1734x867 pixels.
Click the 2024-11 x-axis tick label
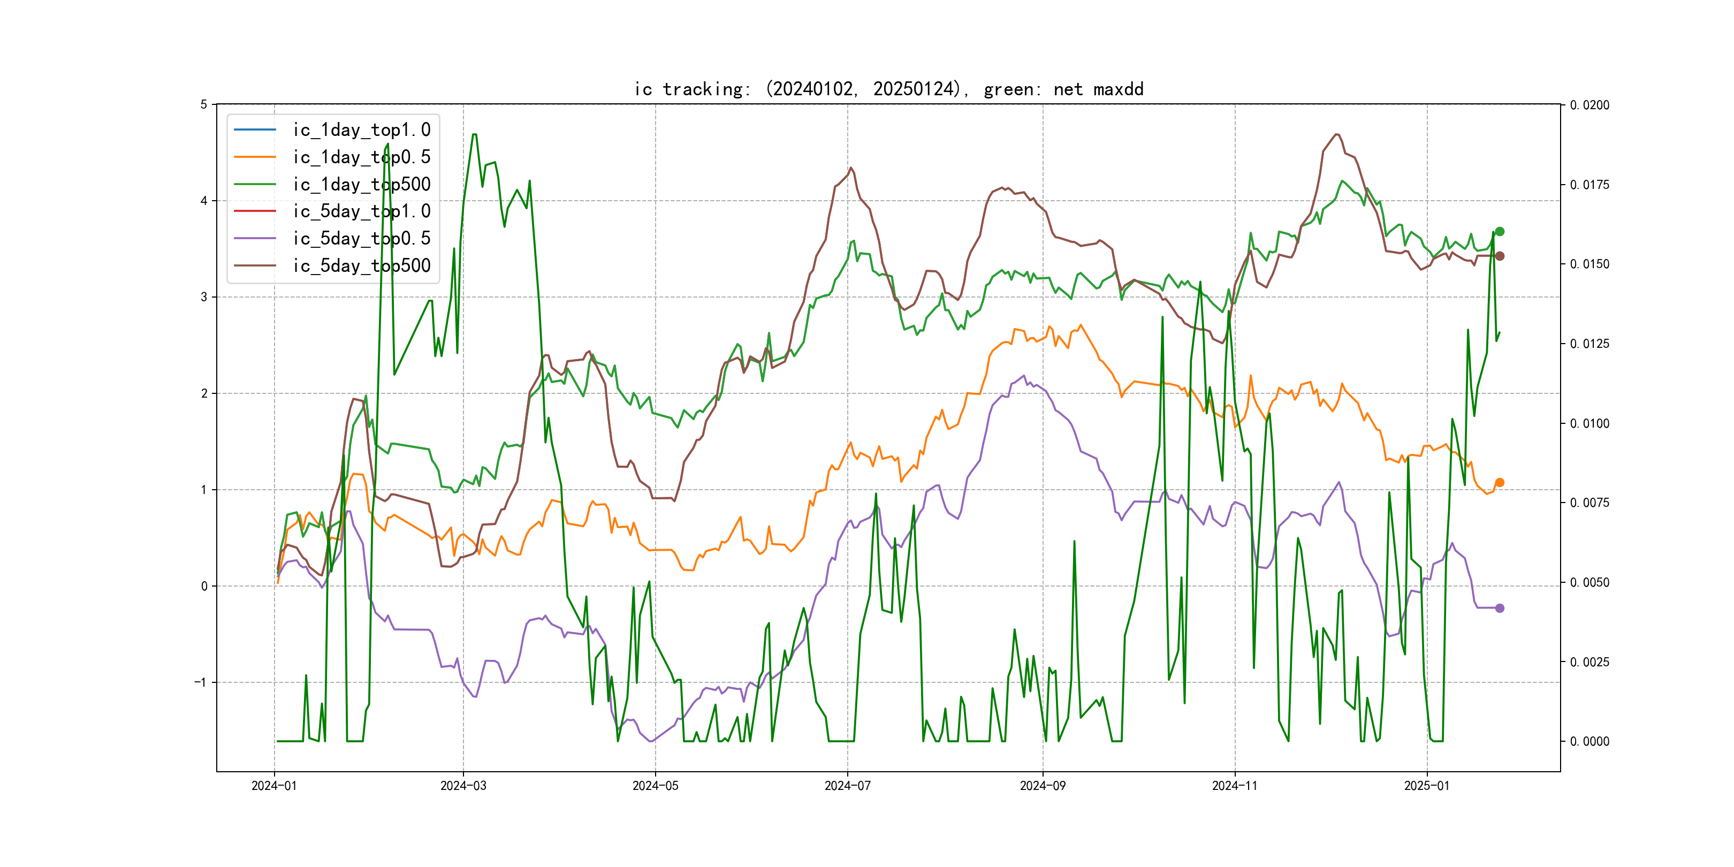tap(1235, 786)
